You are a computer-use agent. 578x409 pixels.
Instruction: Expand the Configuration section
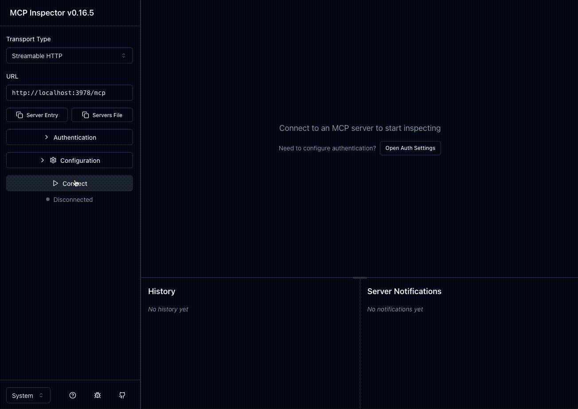click(x=70, y=160)
